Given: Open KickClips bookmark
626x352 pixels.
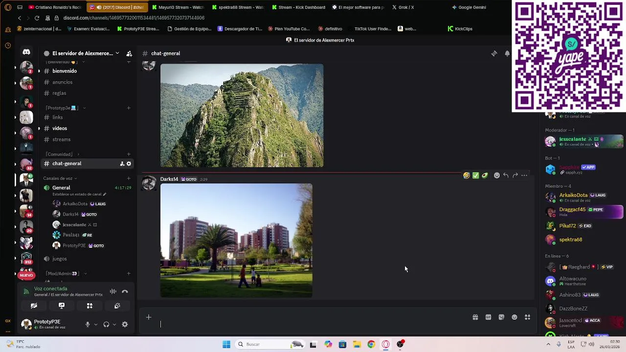Looking at the screenshot, I should coord(460,29).
